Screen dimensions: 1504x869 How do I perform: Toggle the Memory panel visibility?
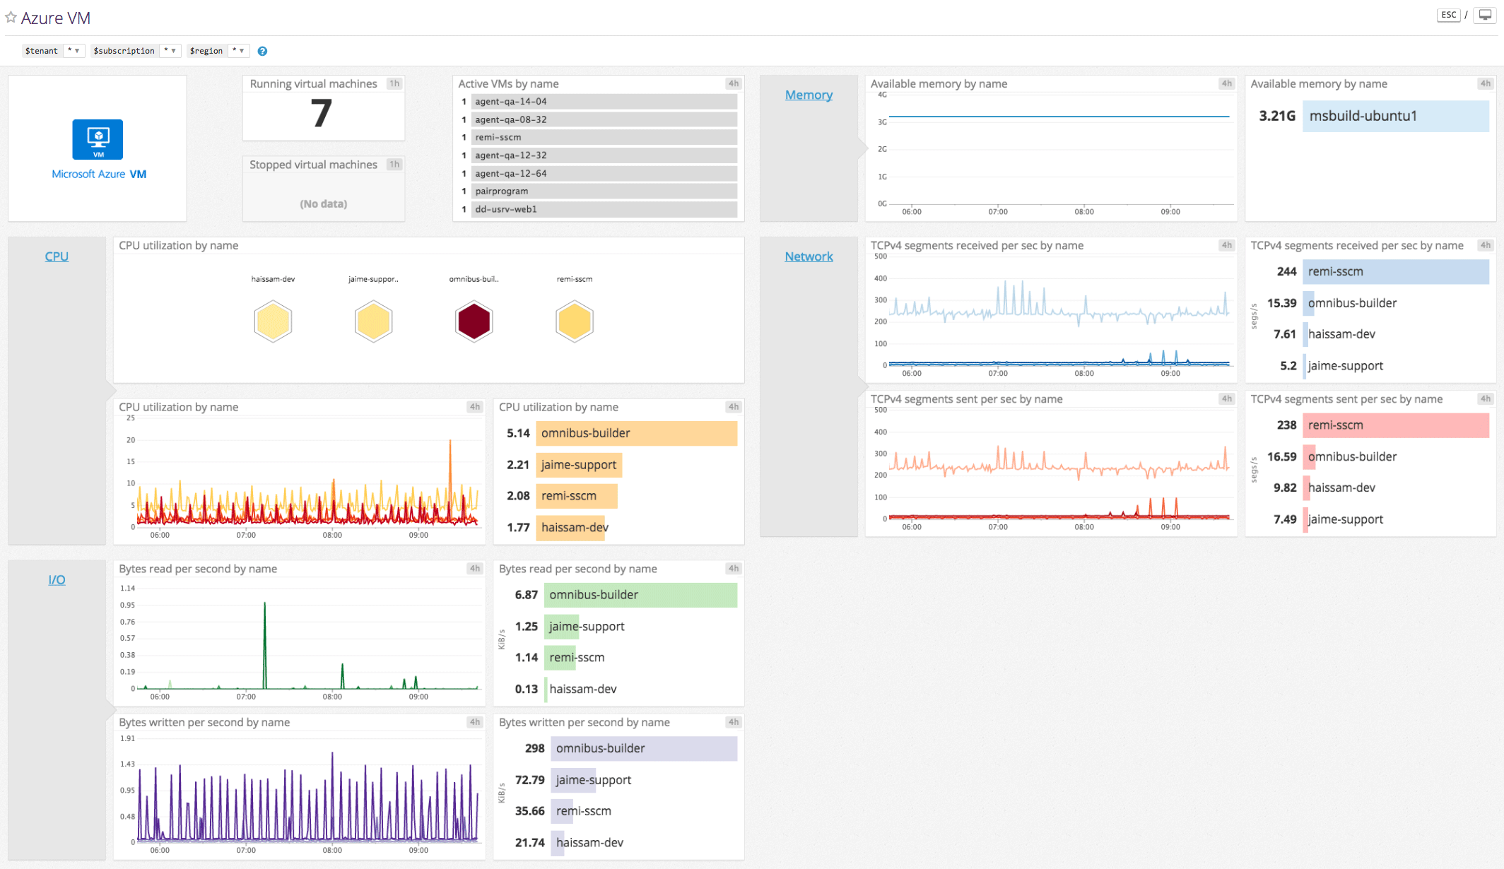pyautogui.click(x=809, y=93)
